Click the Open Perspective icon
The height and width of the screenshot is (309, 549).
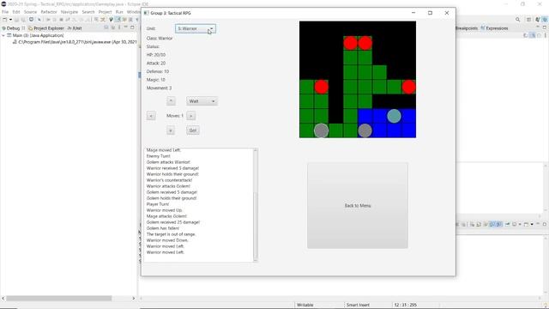[528, 20]
